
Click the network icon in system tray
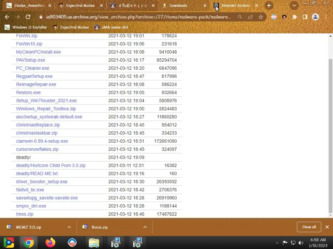293,243
